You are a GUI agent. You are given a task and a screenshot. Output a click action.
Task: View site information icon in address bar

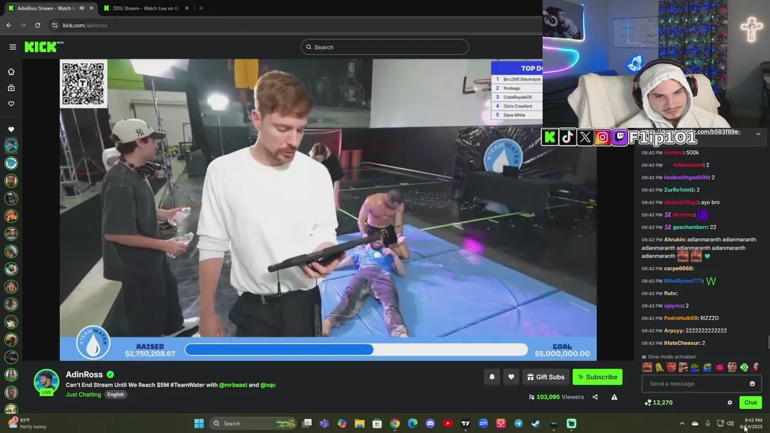point(55,25)
